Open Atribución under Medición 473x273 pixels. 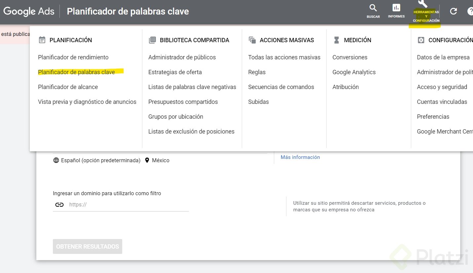pyautogui.click(x=346, y=87)
